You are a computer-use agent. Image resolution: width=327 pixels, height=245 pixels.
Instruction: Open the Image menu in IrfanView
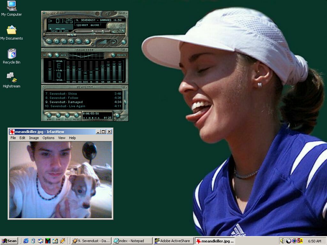(x=34, y=138)
